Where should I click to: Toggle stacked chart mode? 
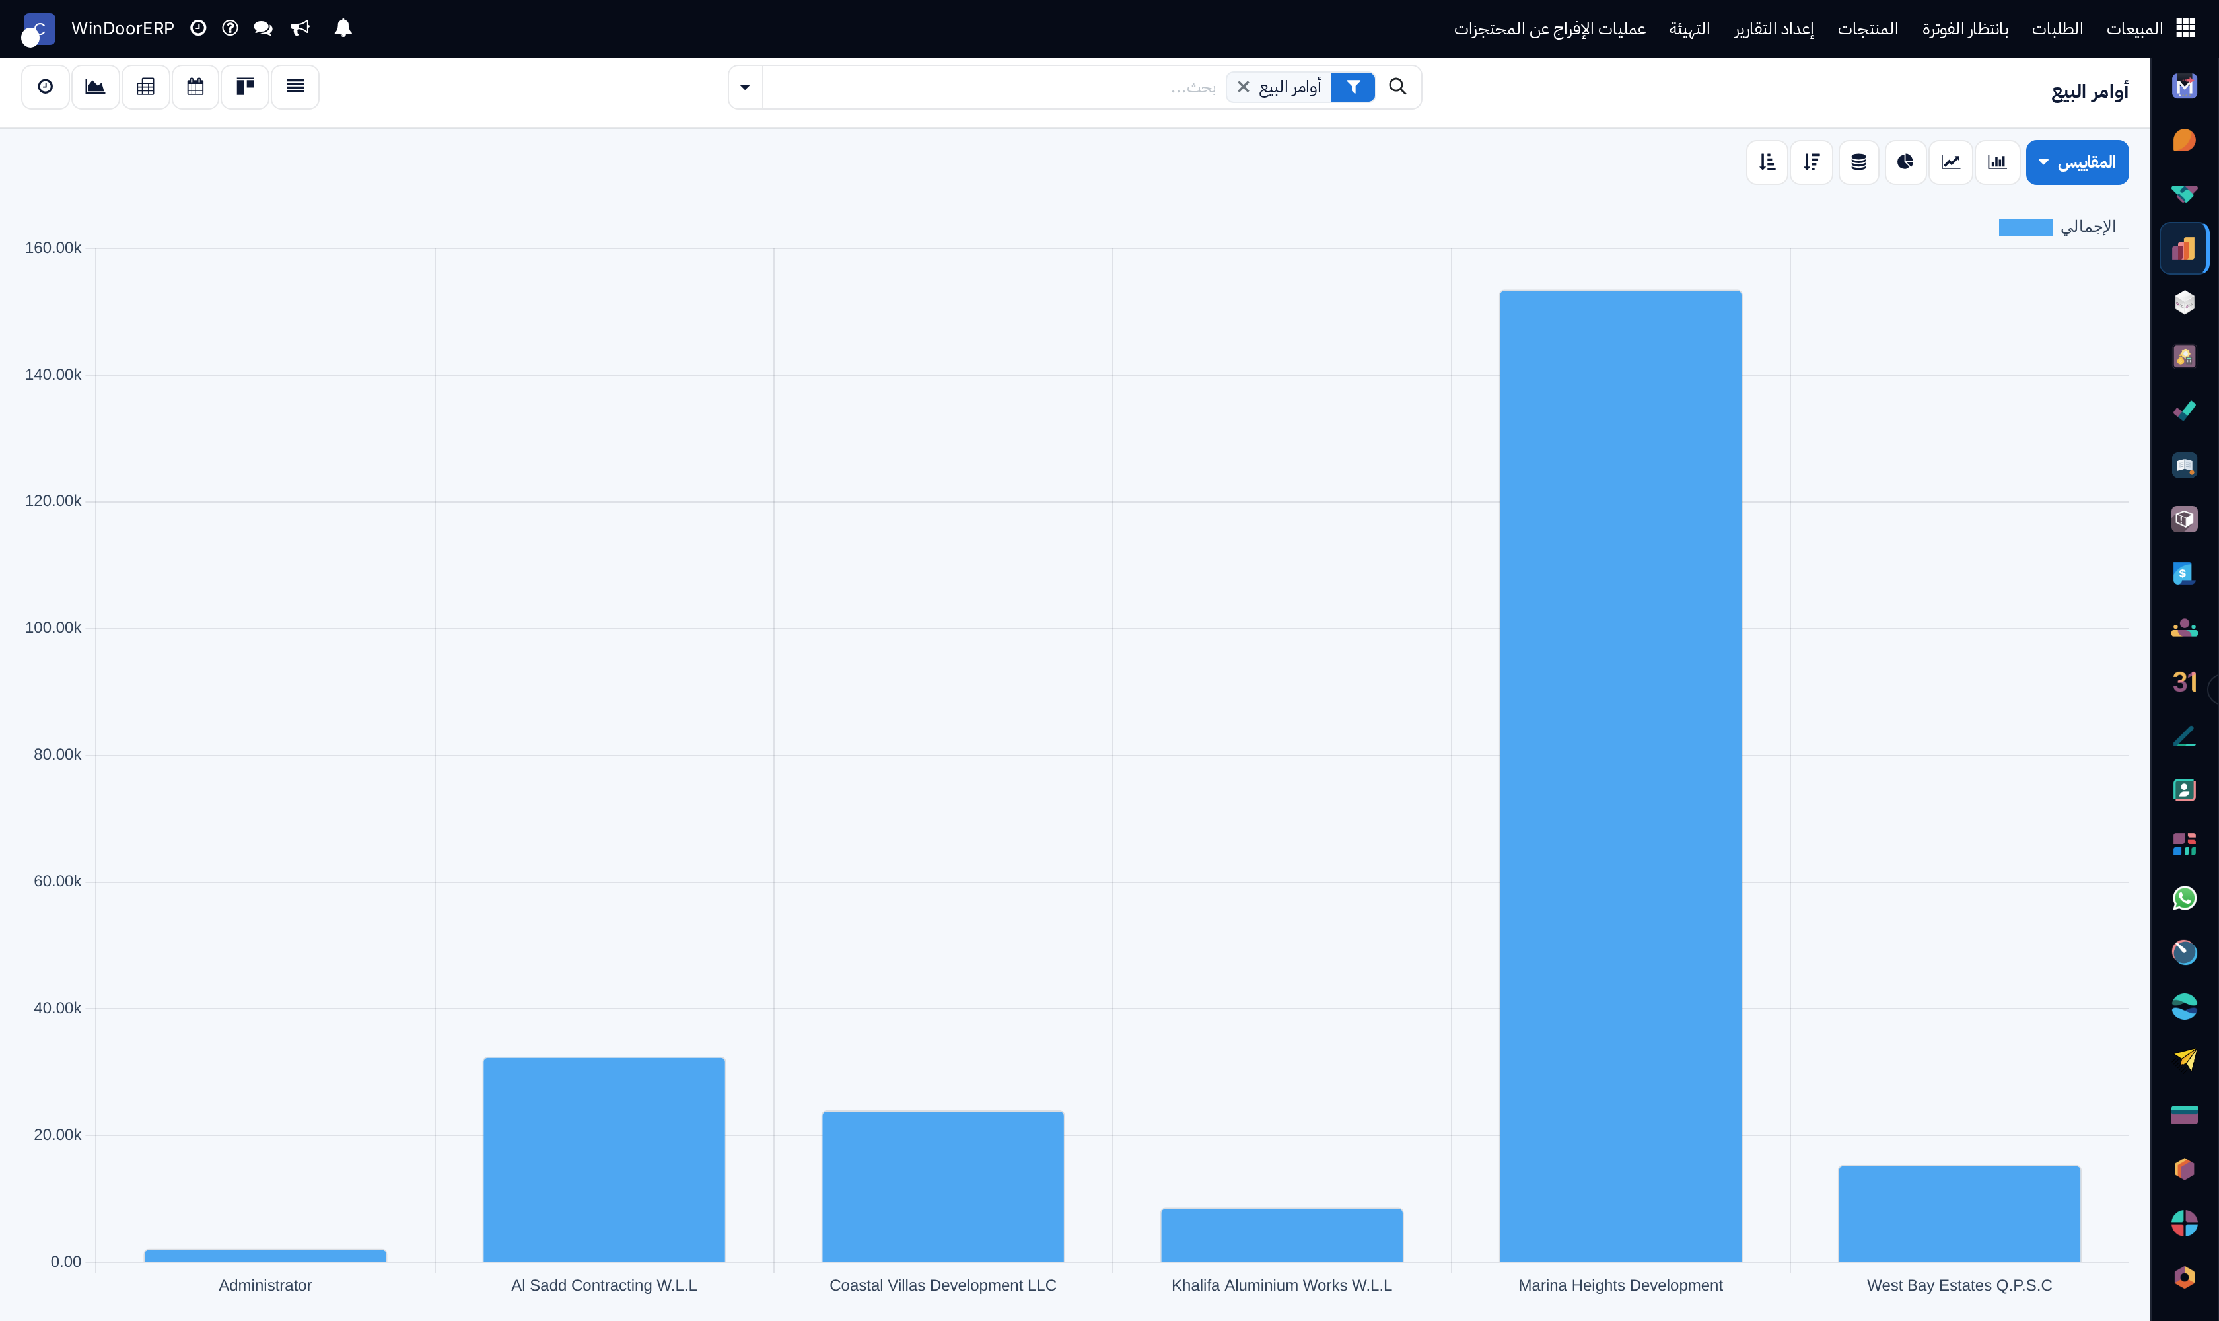[x=1858, y=162]
